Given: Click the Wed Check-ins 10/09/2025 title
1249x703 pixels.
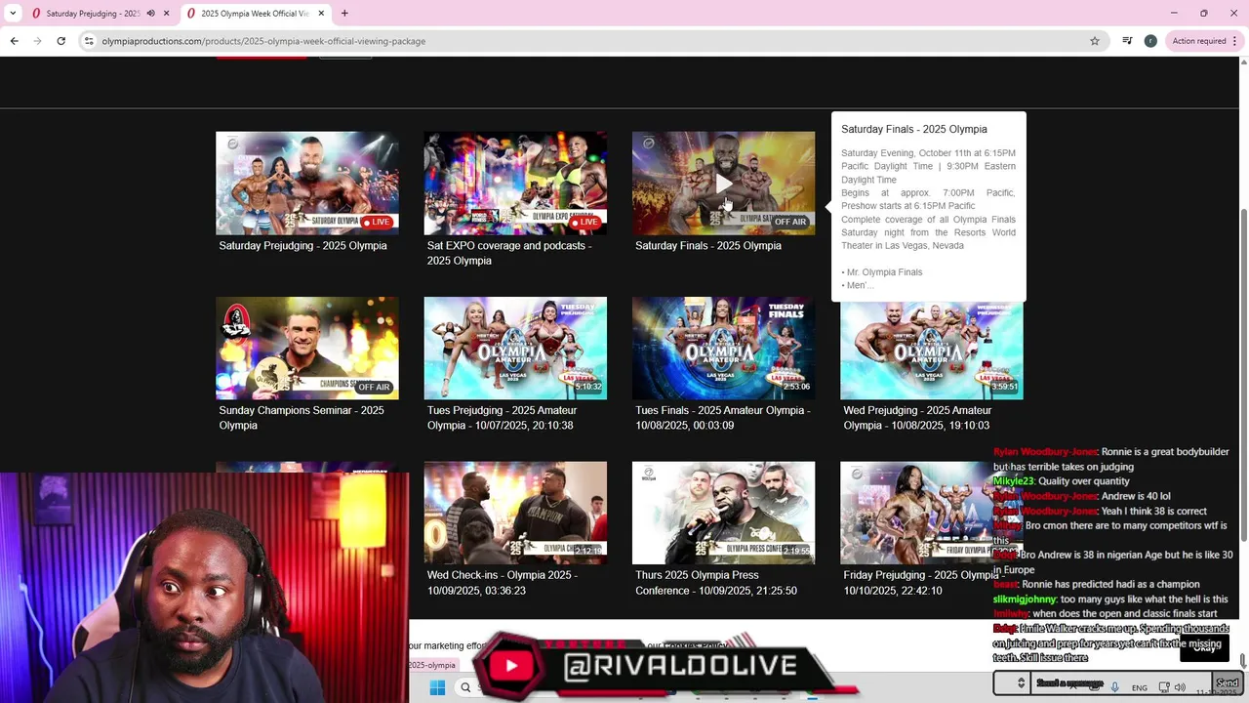Looking at the screenshot, I should point(502,583).
